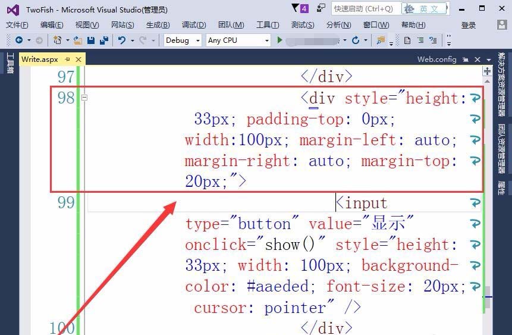Expand the start target dropdown arrow
This screenshot has width=512, height=335.
[345, 40]
